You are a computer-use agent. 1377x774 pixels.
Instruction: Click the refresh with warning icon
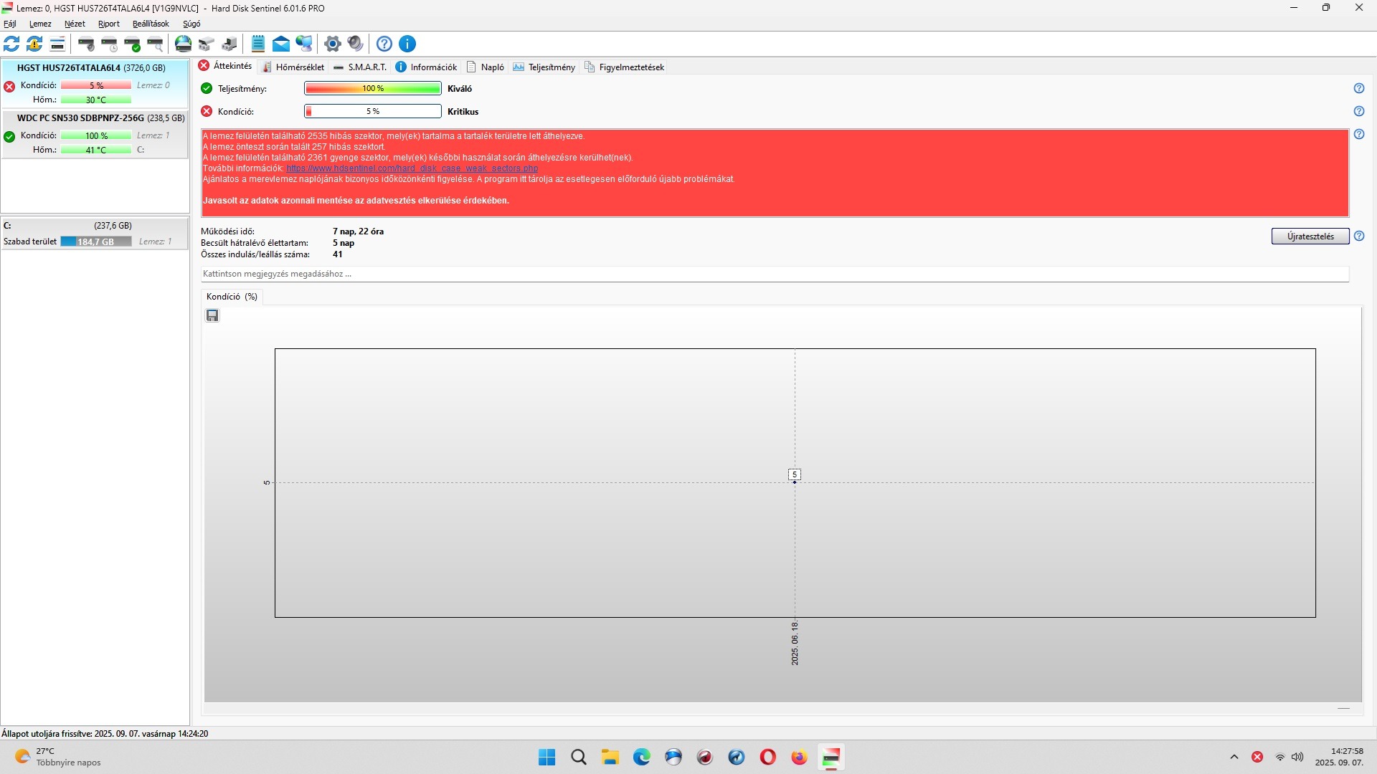(x=34, y=44)
